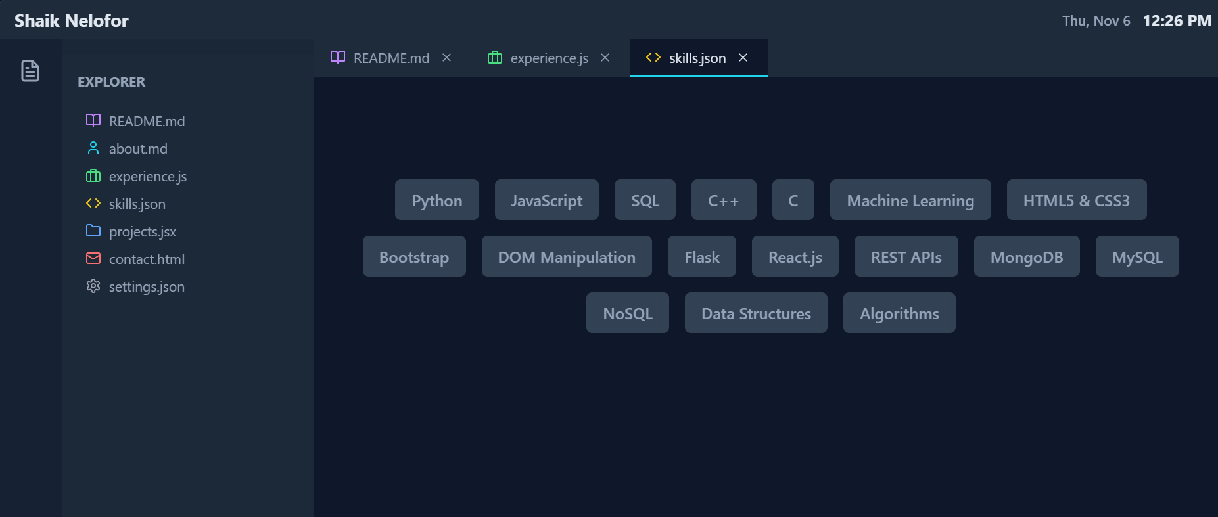
Task: Click the Bootstrap skill chip
Action: coord(414,256)
